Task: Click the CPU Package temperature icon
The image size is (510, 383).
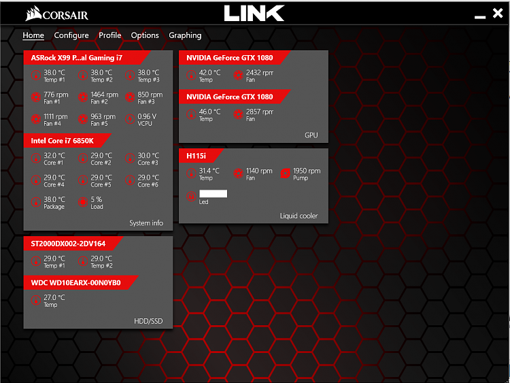Action: click(x=36, y=202)
